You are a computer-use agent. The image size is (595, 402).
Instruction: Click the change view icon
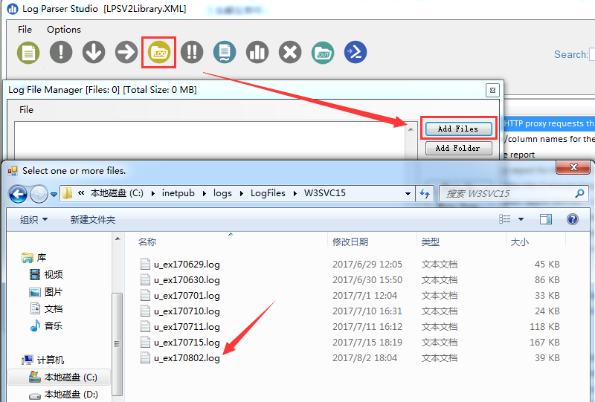pyautogui.click(x=505, y=218)
